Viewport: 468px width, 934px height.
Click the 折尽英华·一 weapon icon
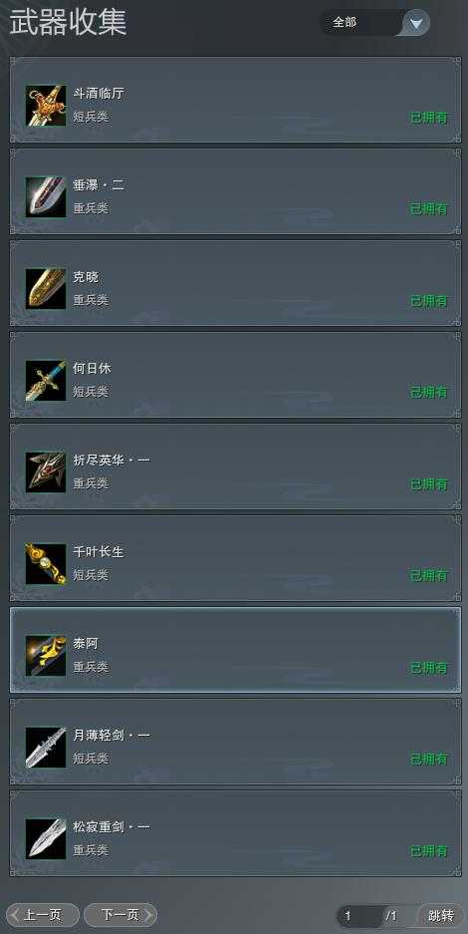[x=46, y=472]
